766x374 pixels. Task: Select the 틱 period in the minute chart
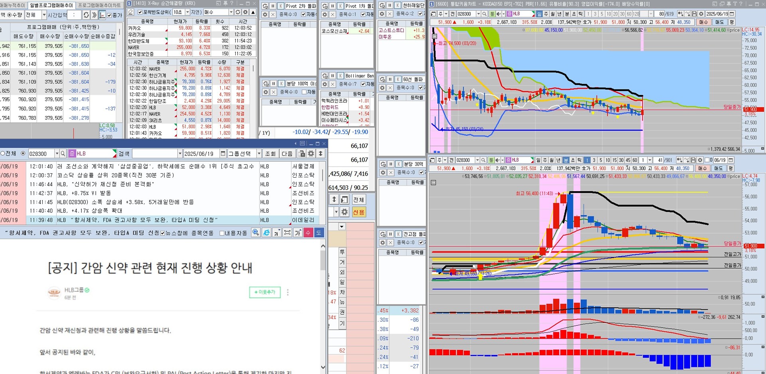(x=580, y=160)
